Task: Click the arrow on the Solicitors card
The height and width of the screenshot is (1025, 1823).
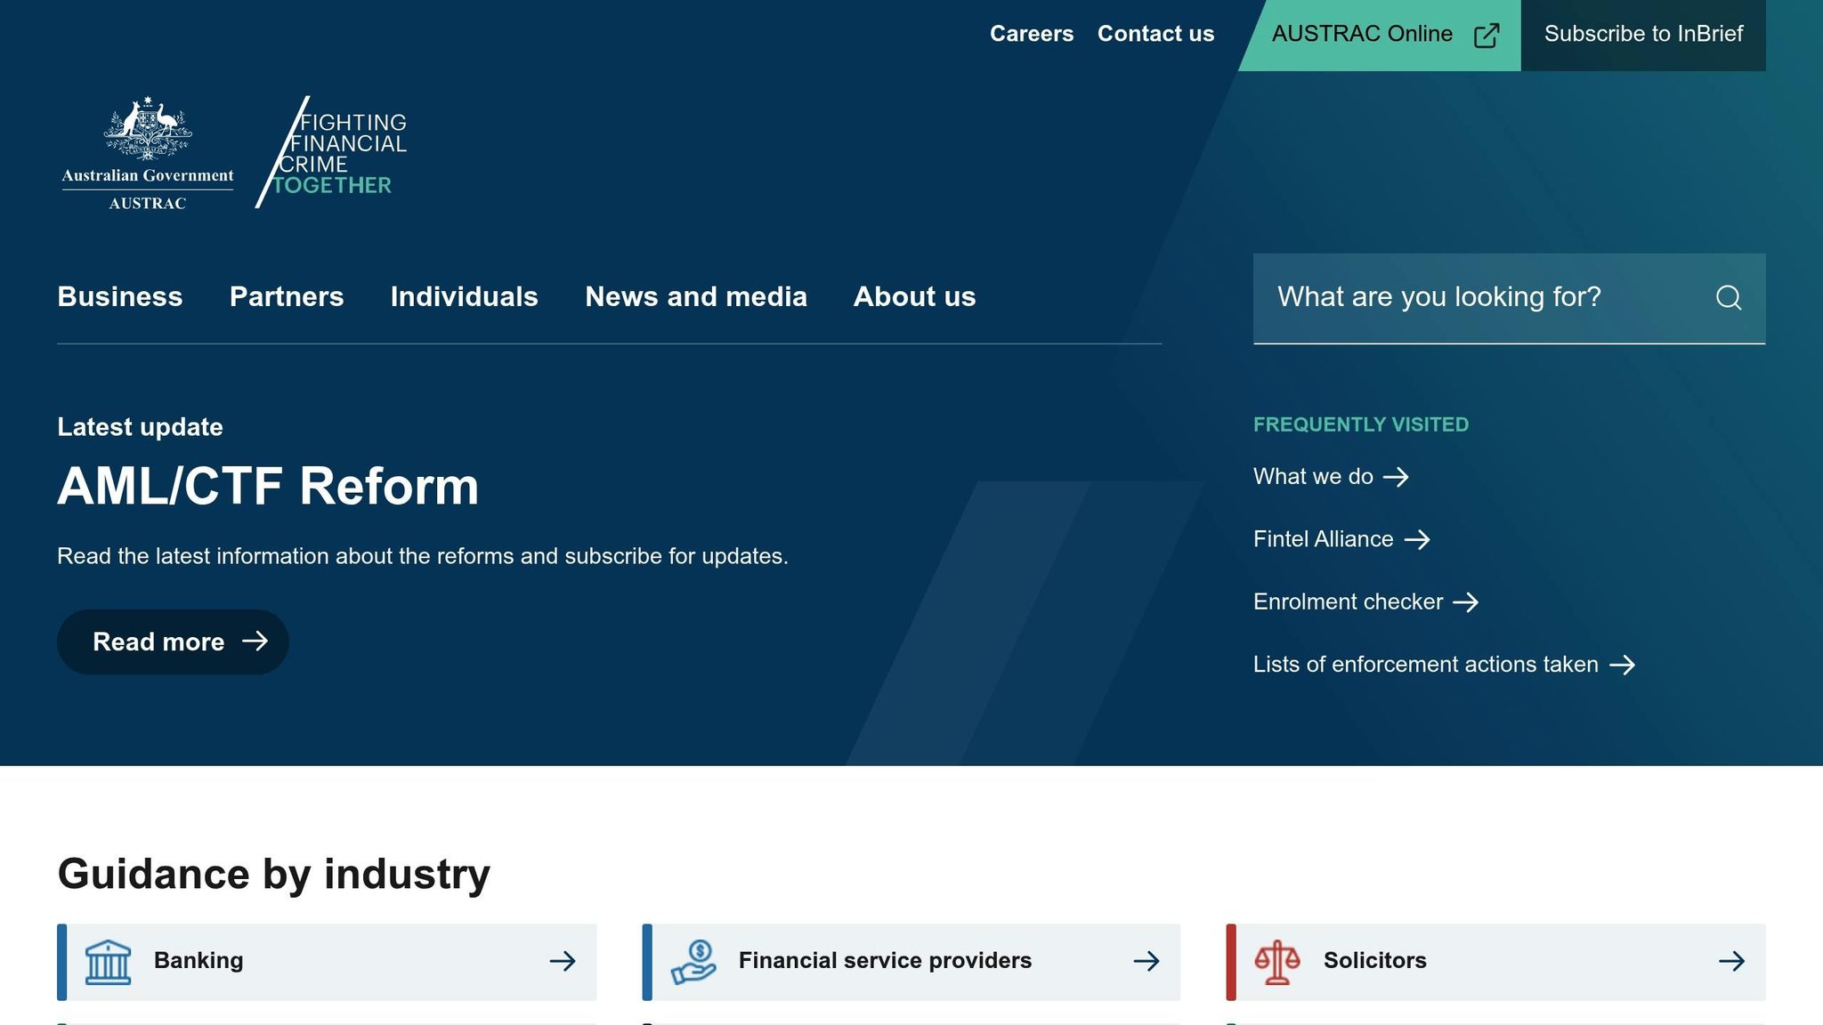Action: (1731, 961)
